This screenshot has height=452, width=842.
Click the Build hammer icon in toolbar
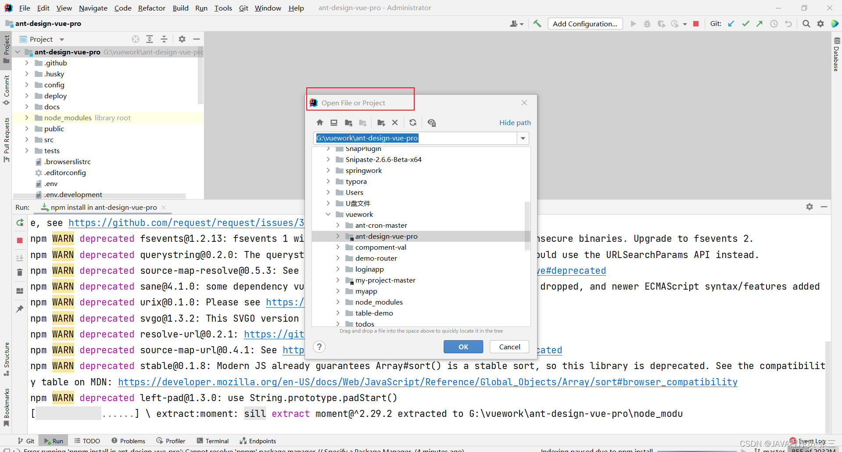pyautogui.click(x=537, y=24)
